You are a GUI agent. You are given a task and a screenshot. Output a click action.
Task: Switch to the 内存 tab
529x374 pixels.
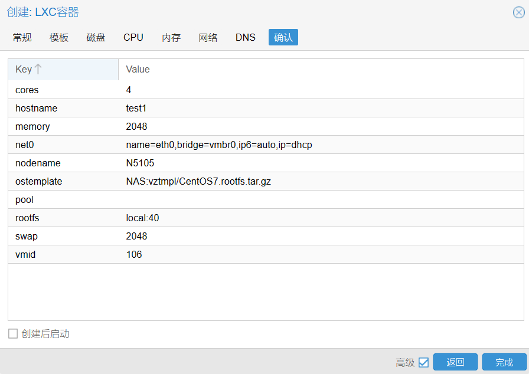point(171,37)
